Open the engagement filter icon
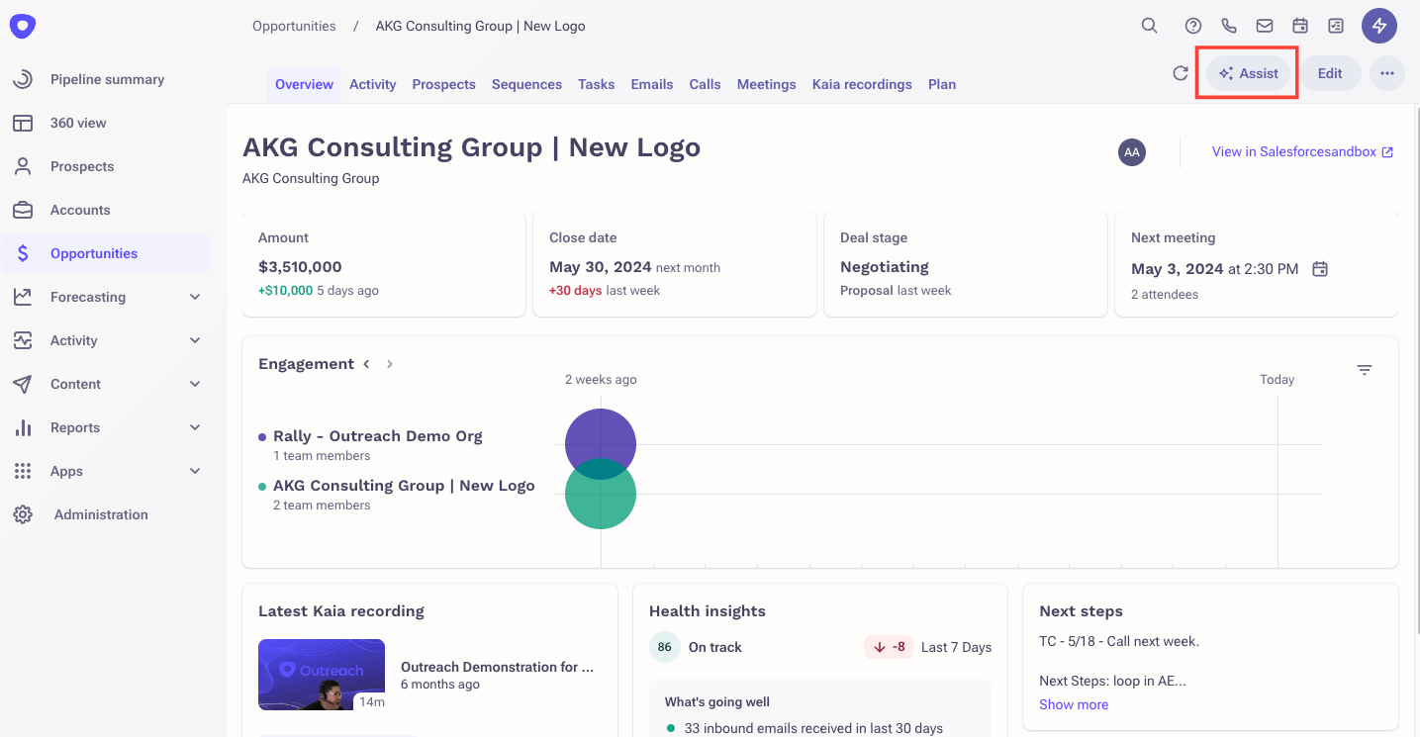Screen dimensions: 1420x737 point(1365,370)
